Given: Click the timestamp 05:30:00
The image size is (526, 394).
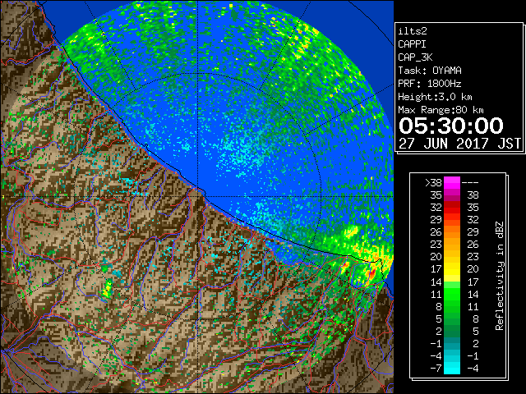Looking at the screenshot, I should point(451,126).
